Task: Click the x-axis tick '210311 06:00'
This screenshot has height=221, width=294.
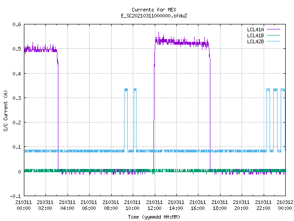Action: tap(89, 205)
